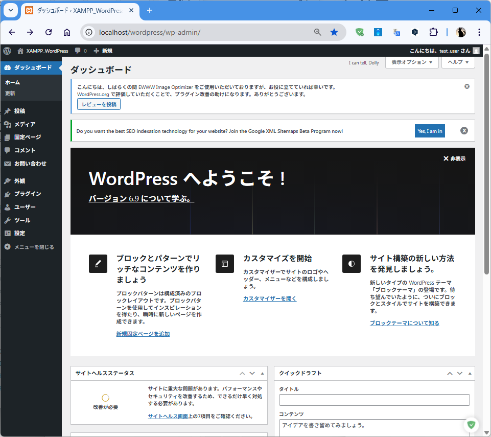Open the browser tab search dropdown arrow

pyautogui.click(x=11, y=10)
